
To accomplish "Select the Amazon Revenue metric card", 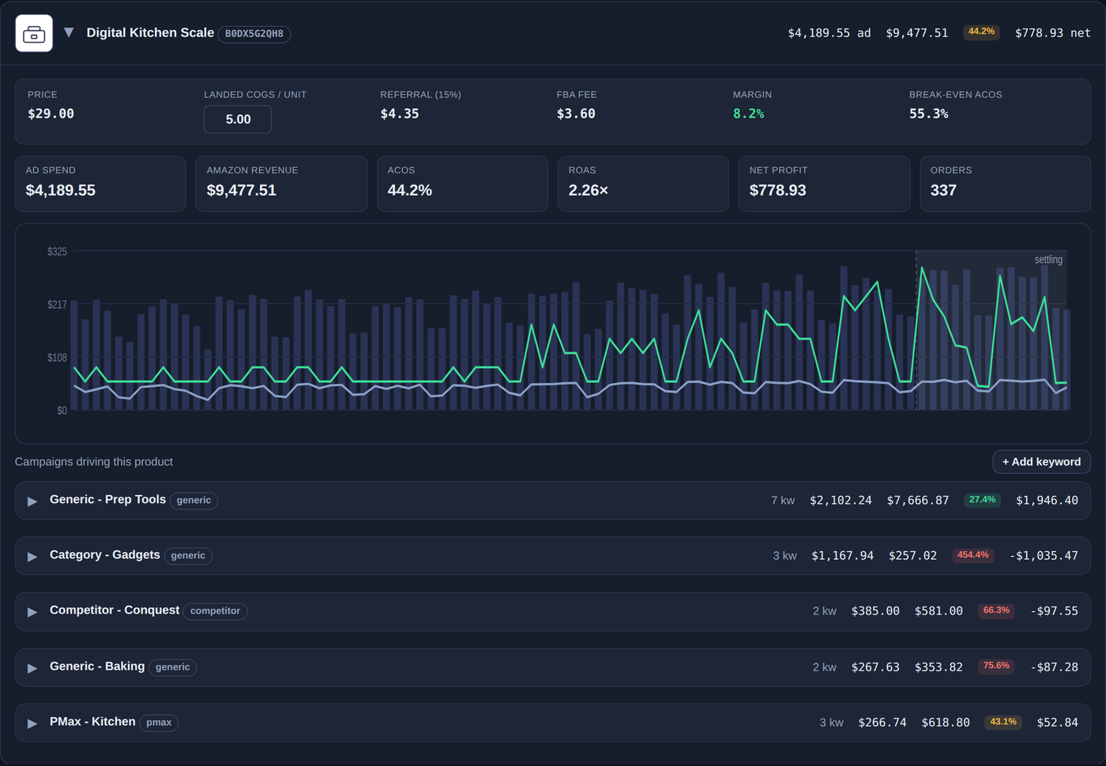I will click(x=281, y=184).
